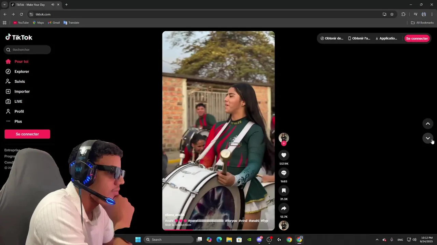Open #viral hashtag
This screenshot has height=245, width=437.
point(243,221)
